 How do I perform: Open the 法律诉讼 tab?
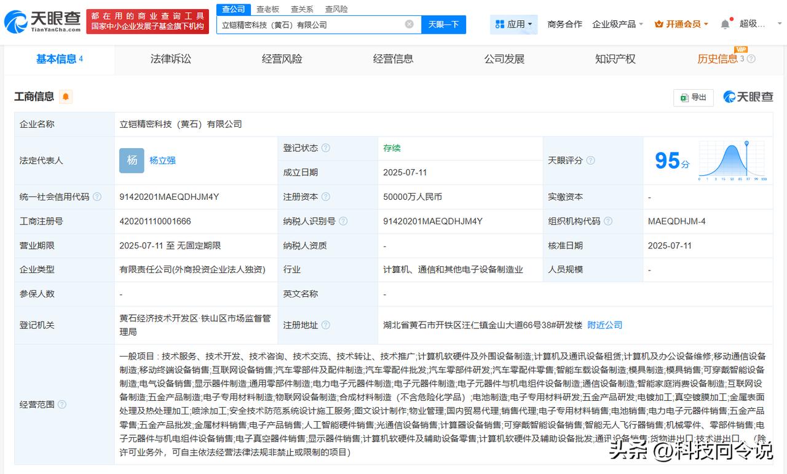(x=171, y=59)
